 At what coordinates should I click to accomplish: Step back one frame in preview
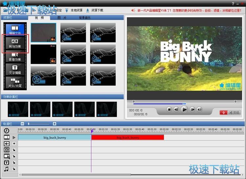coord(176,109)
